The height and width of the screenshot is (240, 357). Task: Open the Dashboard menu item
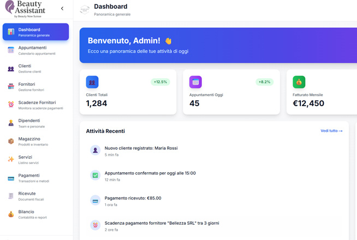tap(35, 32)
